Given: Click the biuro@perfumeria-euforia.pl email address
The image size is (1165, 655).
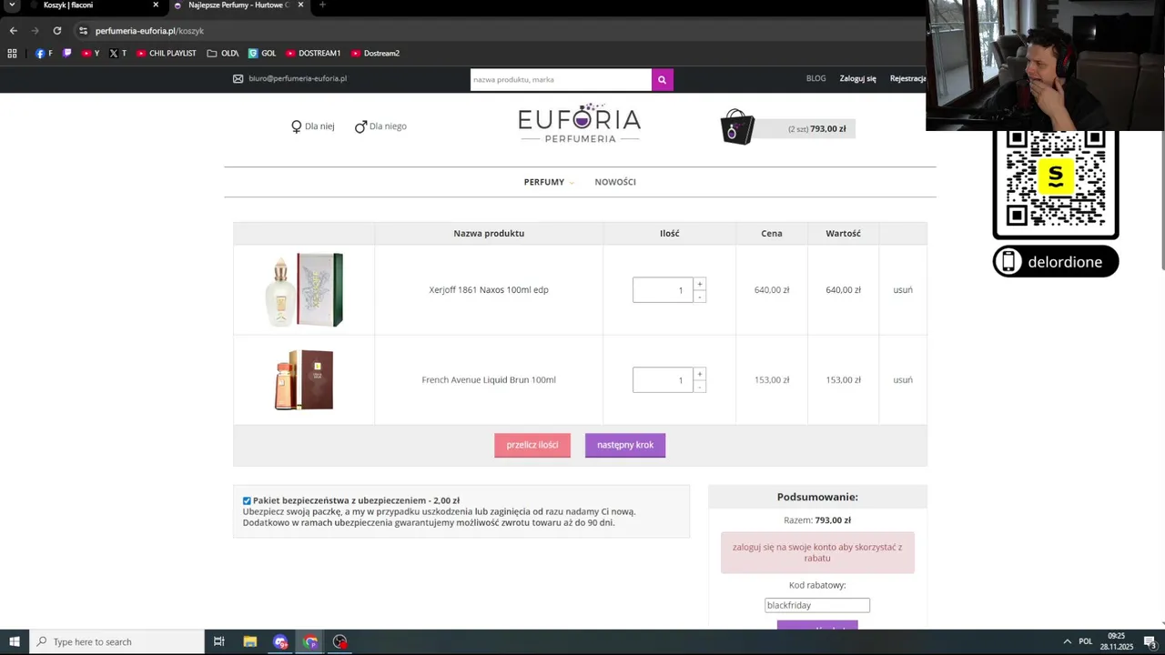Looking at the screenshot, I should [298, 79].
